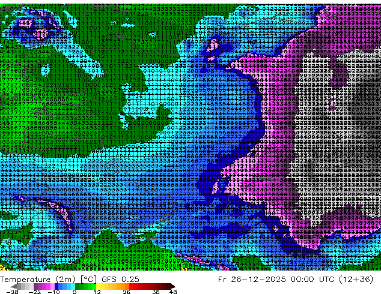
Task: Click the gray arrow at the legend's cold end
Action: pyautogui.click(x=14, y=286)
